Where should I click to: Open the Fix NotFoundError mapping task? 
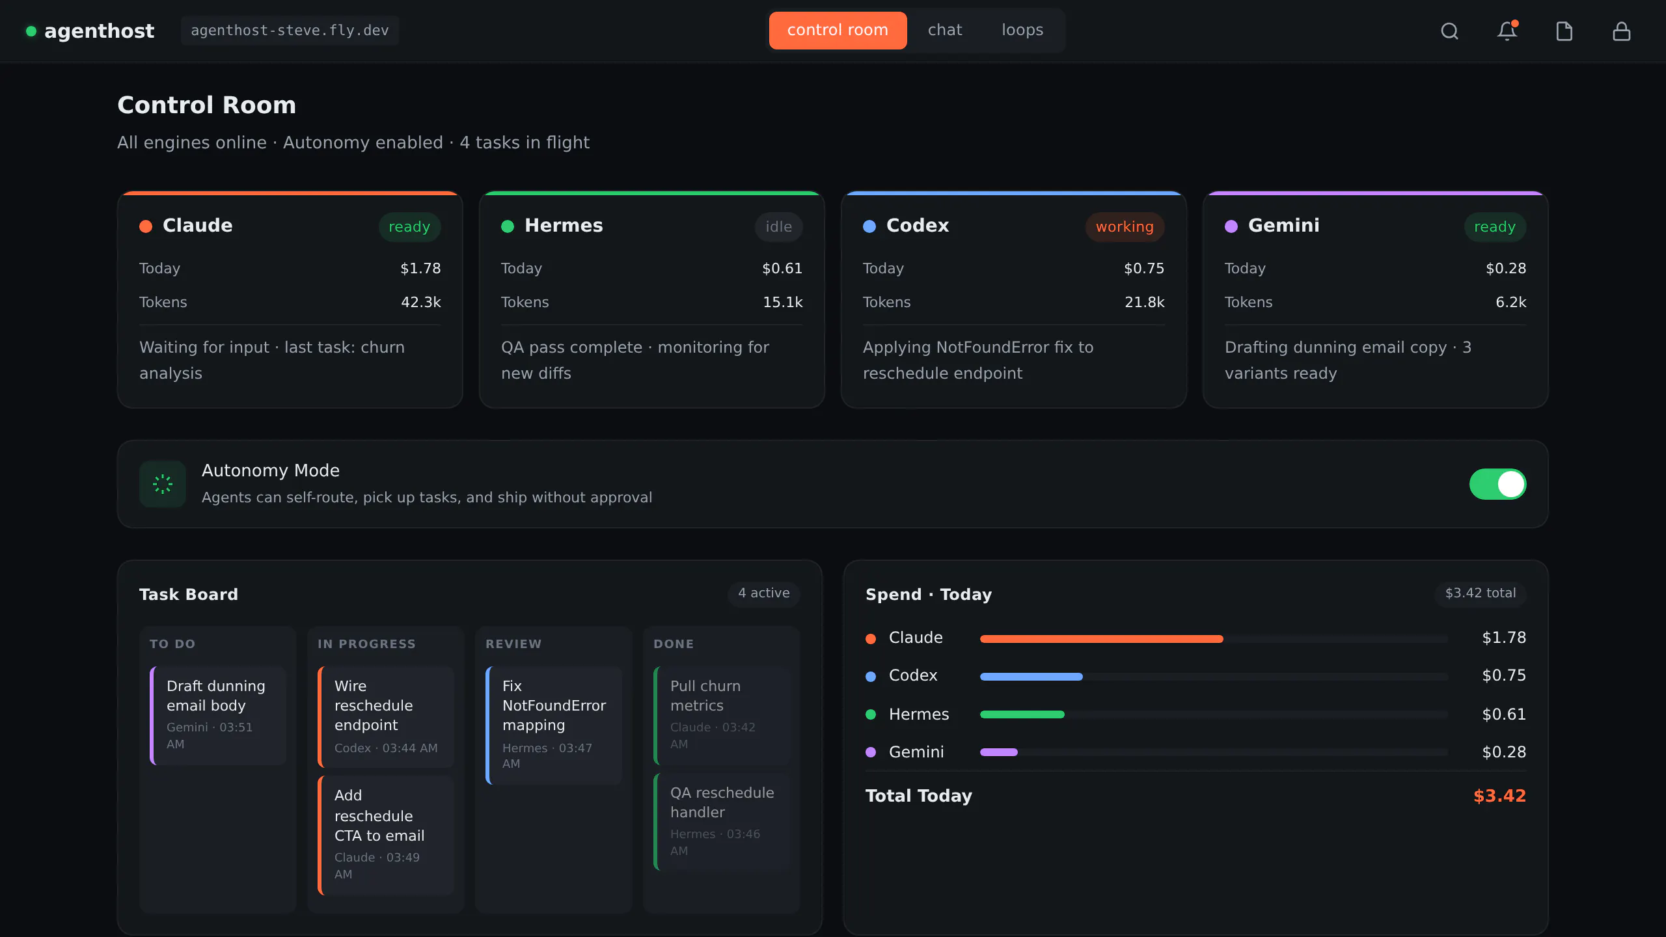click(554, 725)
